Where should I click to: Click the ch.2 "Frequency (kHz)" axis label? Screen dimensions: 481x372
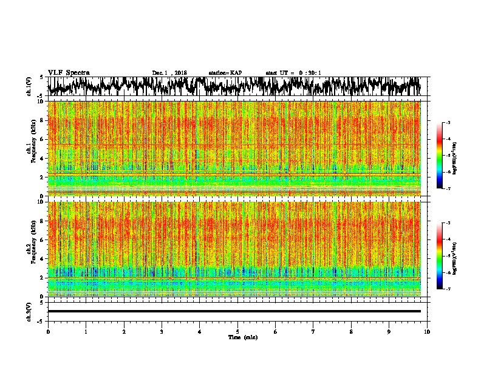coord(33,242)
